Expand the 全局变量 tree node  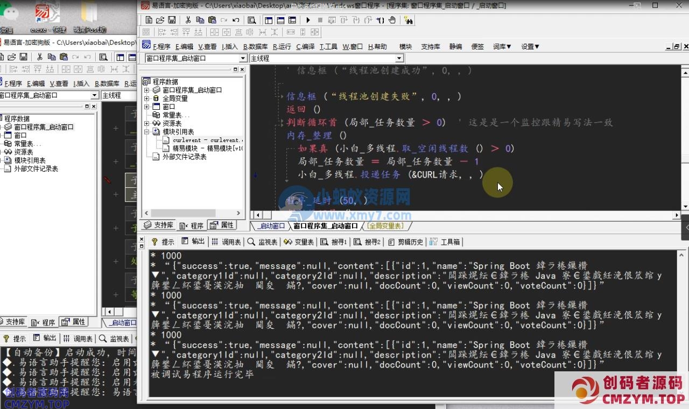point(146,98)
